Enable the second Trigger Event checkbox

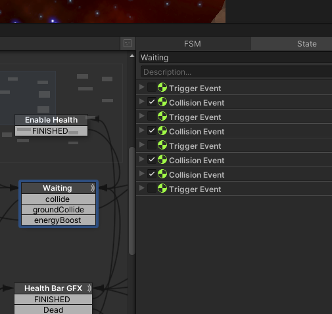(x=152, y=116)
